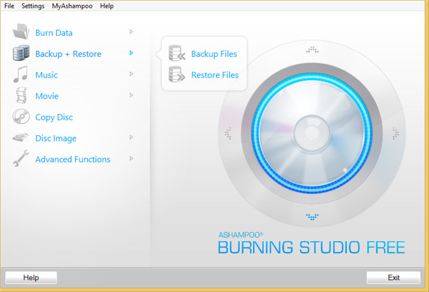Open the File menu
The image size is (429, 292).
(9, 6)
